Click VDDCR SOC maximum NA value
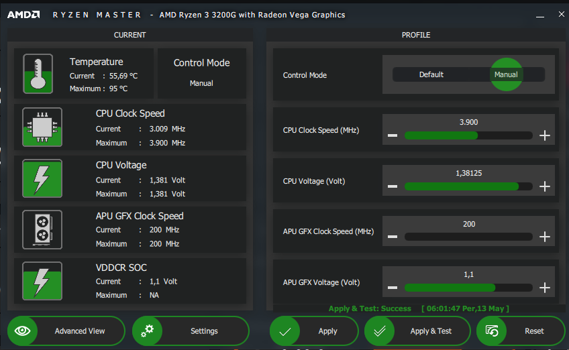 coord(154,295)
